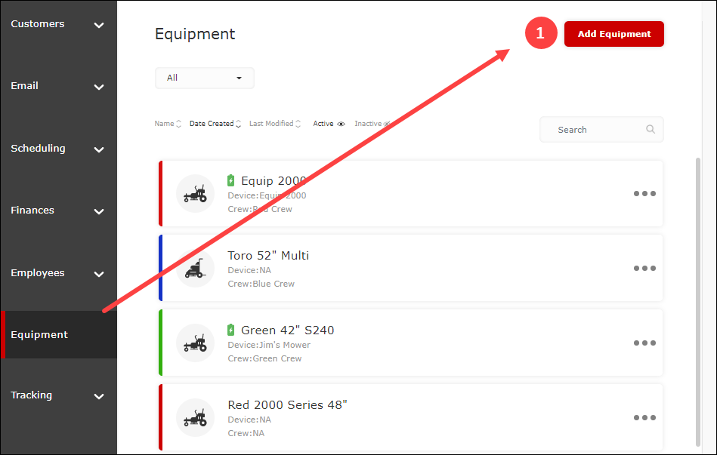Open the three-dot menu on Green 42" S240
717x455 pixels.
644,343
